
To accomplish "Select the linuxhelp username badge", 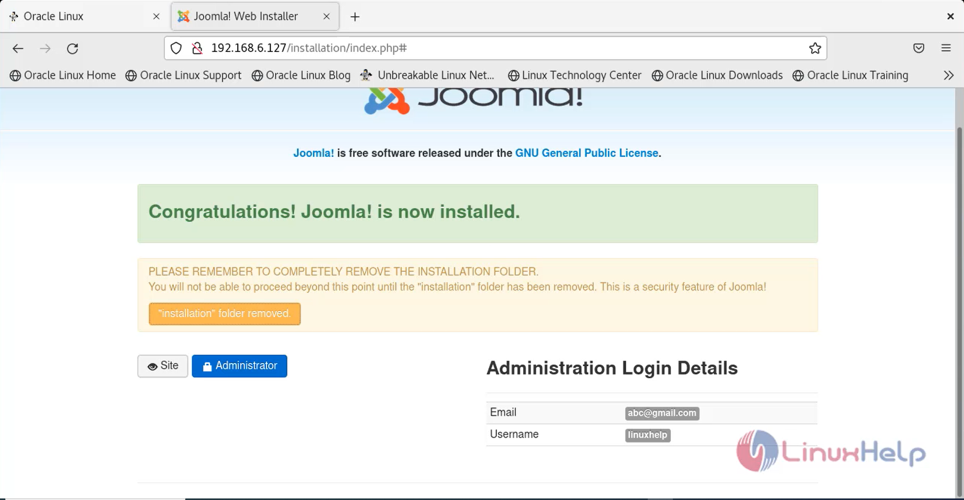I will pos(648,435).
